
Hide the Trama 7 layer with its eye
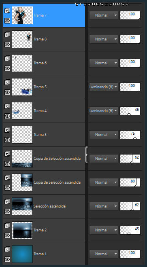click(7, 21)
